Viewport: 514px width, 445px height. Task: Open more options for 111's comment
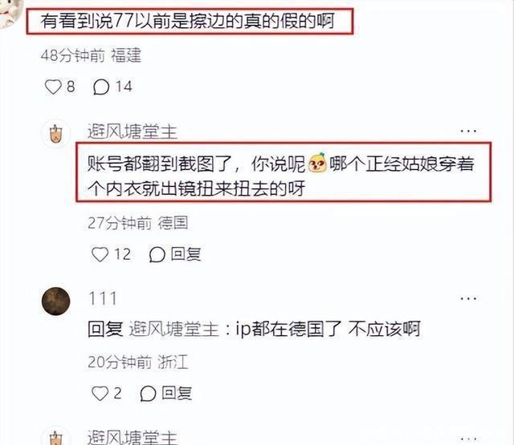tap(468, 299)
